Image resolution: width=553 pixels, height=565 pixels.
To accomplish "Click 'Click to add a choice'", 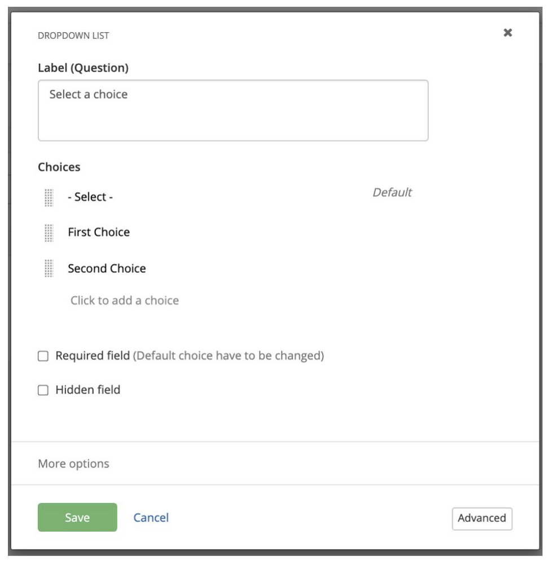I will point(124,301).
